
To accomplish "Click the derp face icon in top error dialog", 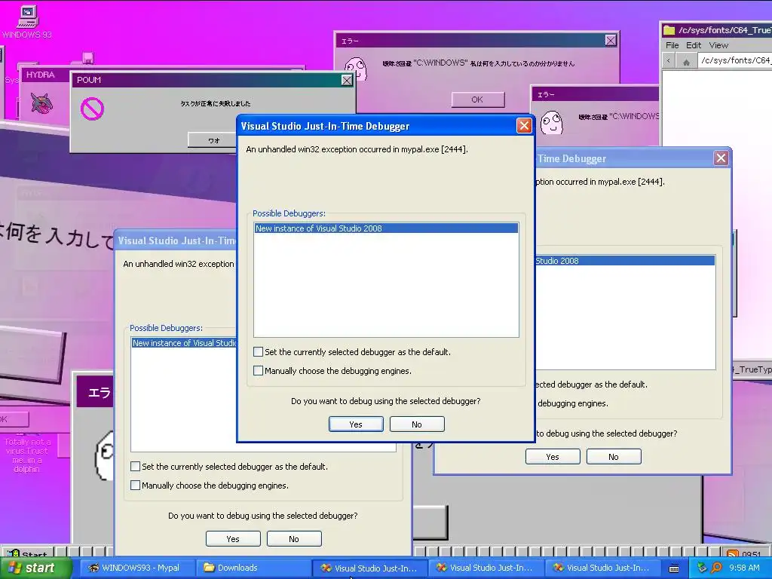I will click(356, 69).
